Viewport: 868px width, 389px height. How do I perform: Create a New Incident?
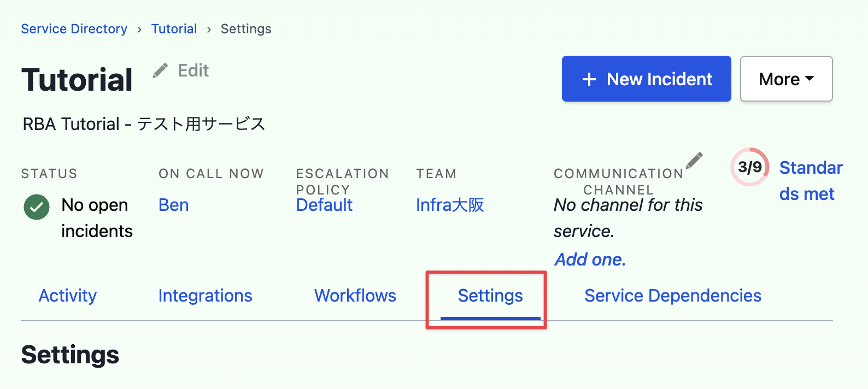click(x=646, y=79)
